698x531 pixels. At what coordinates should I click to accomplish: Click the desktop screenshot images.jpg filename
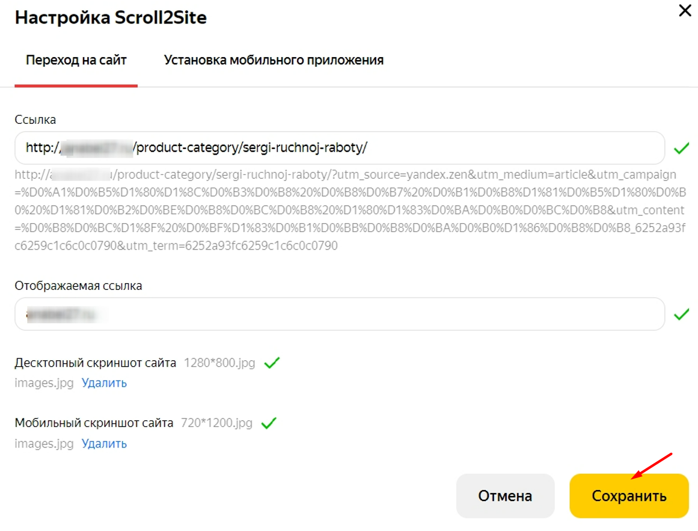44,382
